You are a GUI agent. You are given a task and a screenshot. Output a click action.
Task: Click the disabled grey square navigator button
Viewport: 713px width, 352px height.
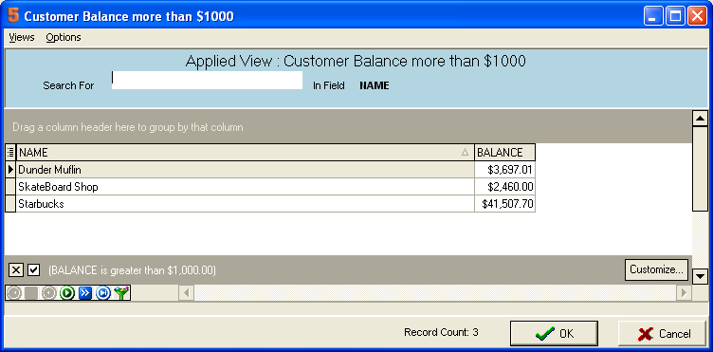[x=31, y=293]
